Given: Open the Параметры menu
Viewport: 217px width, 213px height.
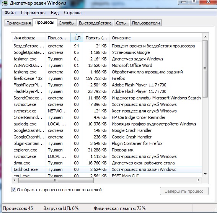Looking at the screenshot, I should [x=33, y=13].
